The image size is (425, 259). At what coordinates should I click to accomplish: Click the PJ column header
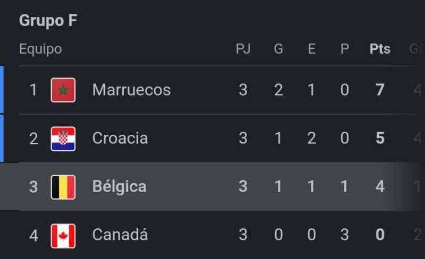243,49
